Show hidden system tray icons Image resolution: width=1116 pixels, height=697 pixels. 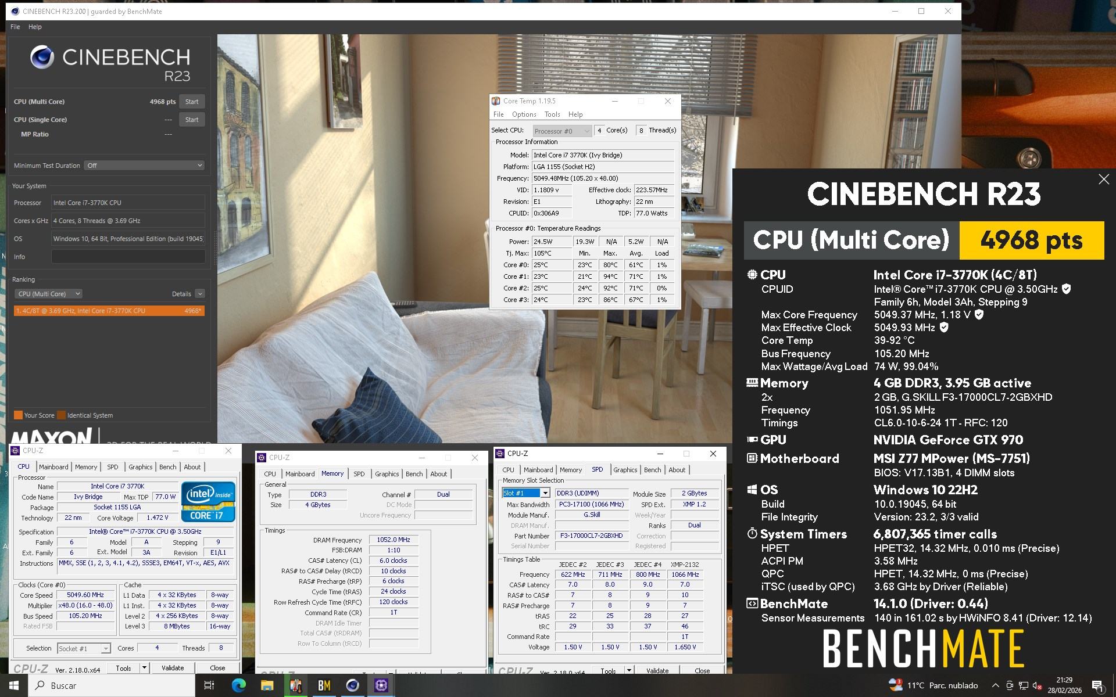pos(995,685)
